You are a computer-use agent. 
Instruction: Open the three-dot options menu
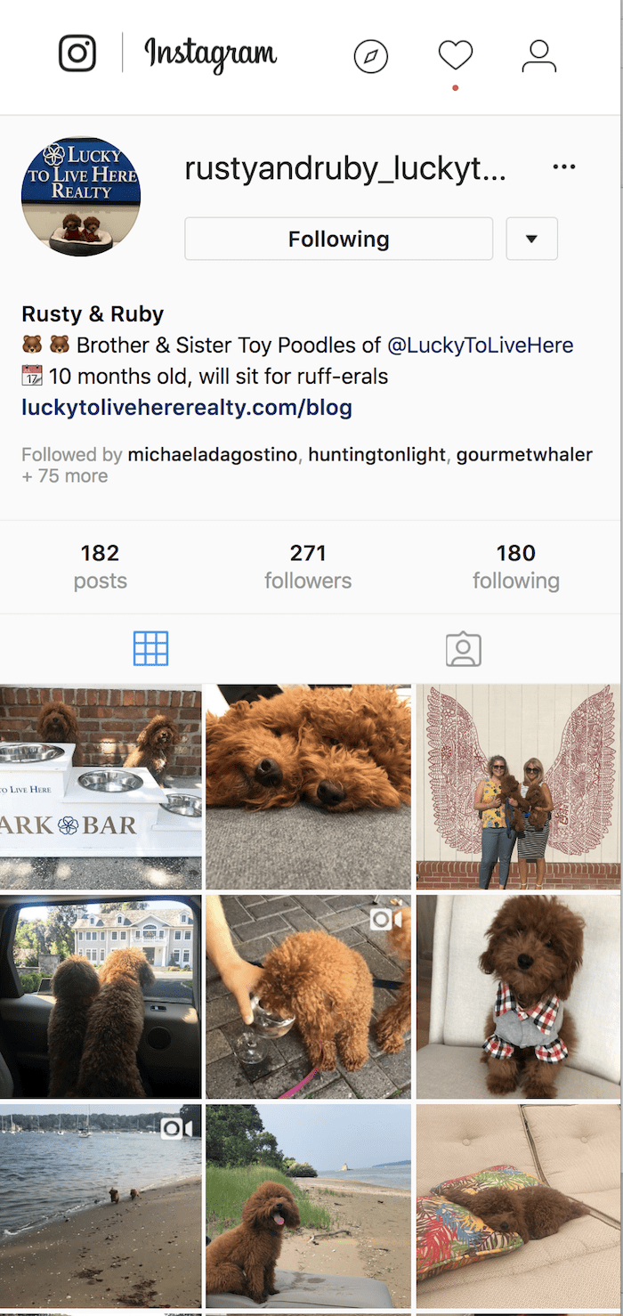tap(564, 167)
